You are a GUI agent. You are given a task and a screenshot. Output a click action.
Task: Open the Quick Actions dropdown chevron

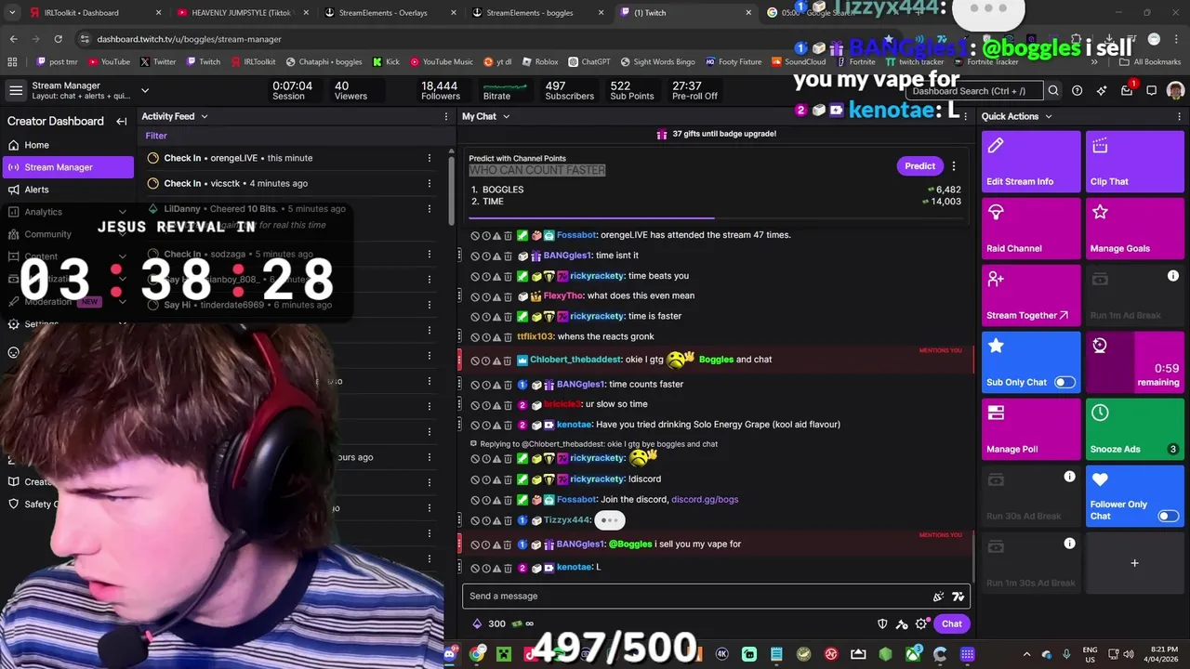pos(1049,117)
